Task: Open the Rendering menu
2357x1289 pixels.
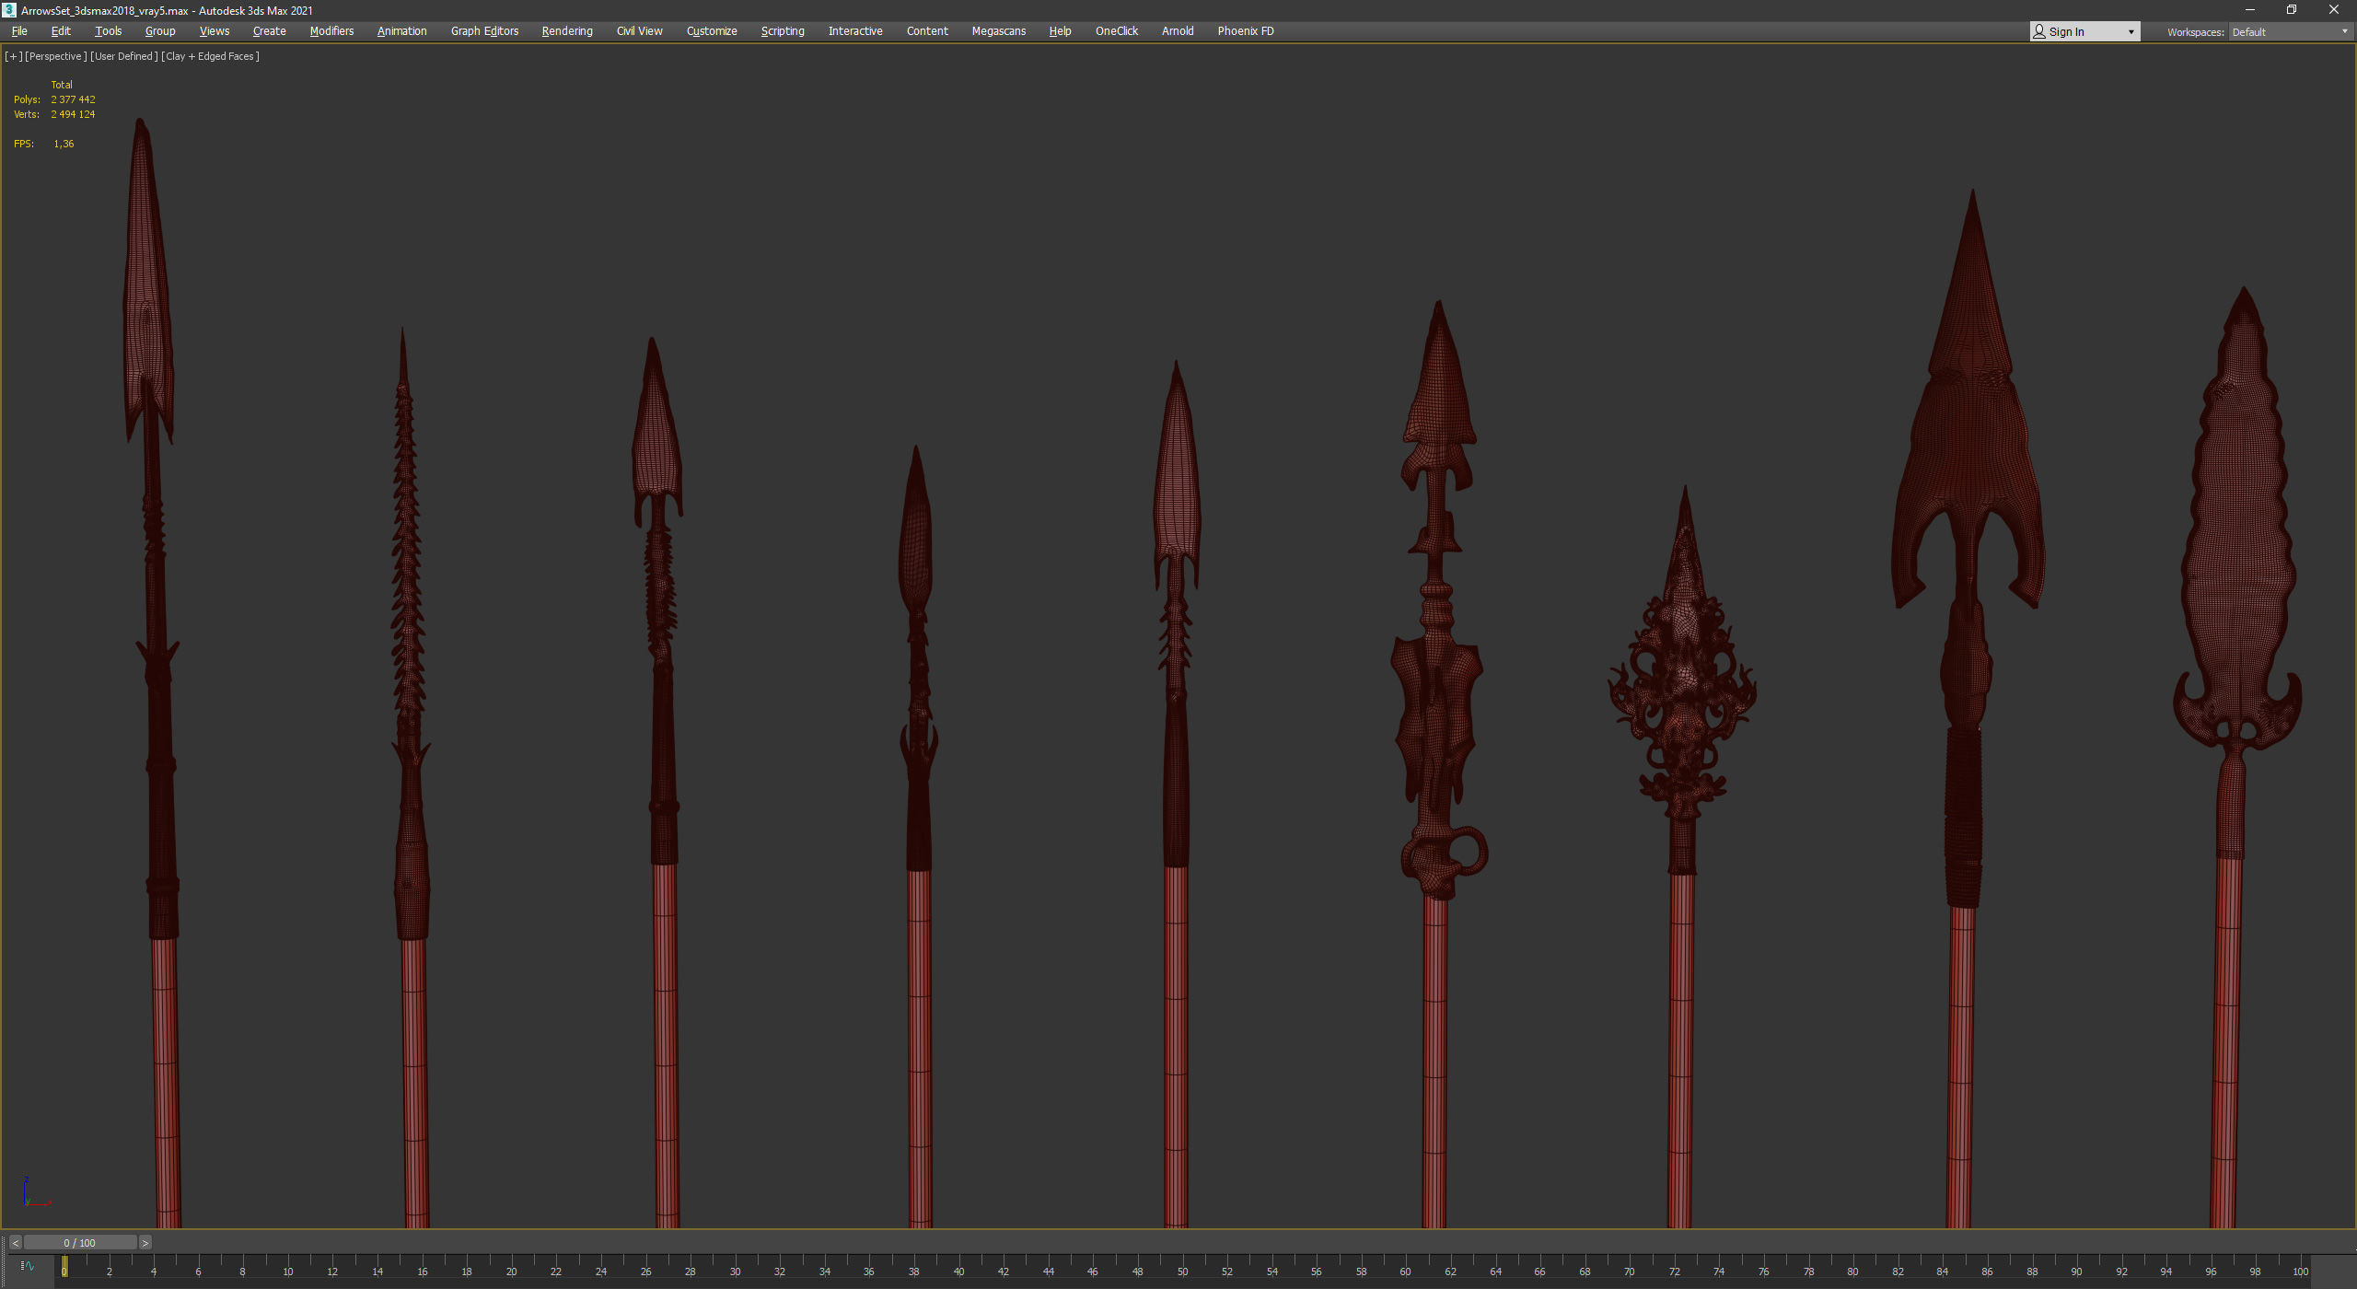Action: (x=567, y=31)
